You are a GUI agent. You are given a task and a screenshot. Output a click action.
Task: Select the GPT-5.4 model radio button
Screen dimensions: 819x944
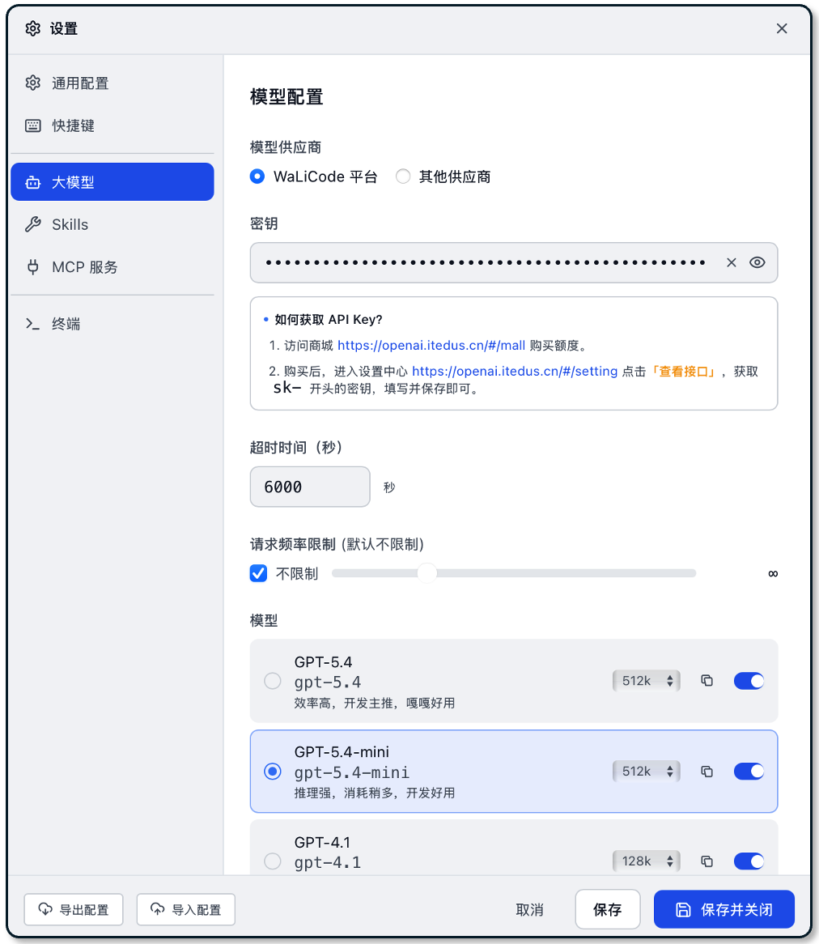coord(273,681)
